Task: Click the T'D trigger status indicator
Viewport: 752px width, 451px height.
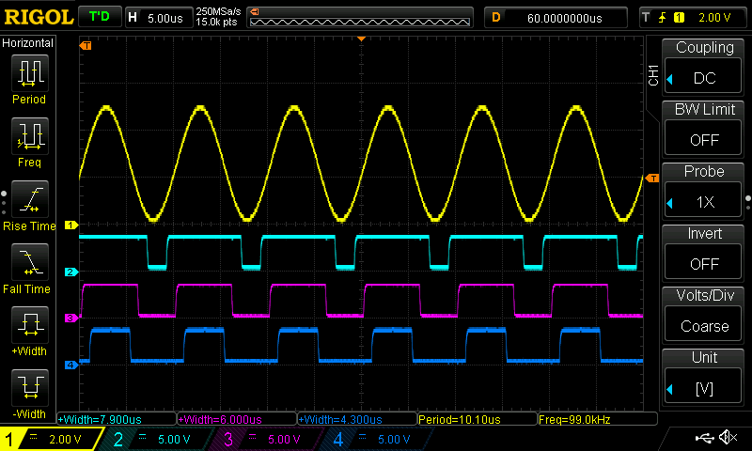Action: (x=100, y=17)
